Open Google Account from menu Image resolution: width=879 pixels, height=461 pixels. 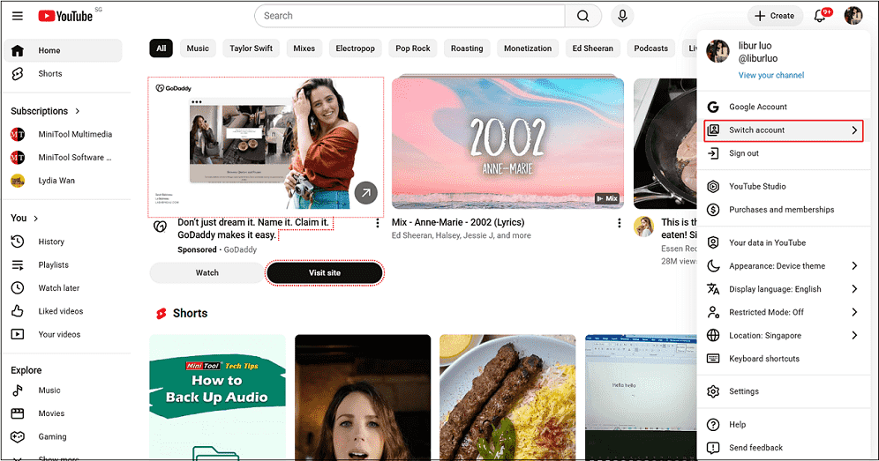784,107
